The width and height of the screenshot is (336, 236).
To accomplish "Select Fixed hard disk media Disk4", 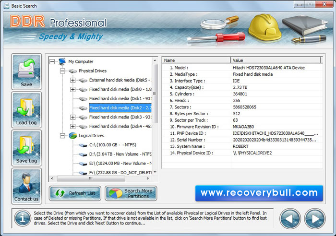I will 120,126.
